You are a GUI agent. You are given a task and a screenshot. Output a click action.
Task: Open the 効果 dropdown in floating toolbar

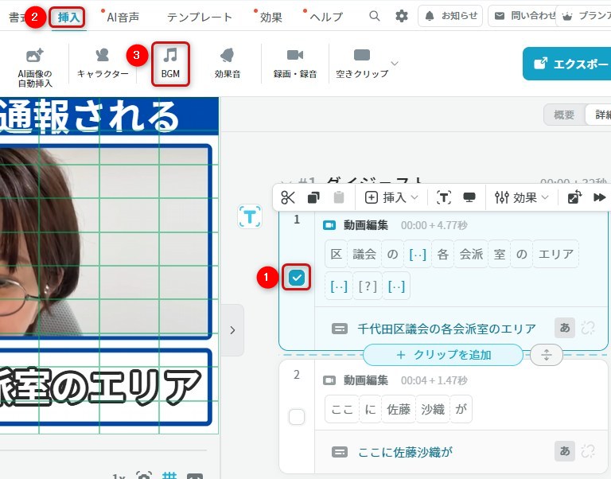(x=521, y=197)
